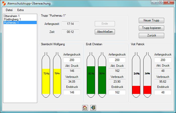This screenshot has height=113, width=176.
Task: Click Steinbichl Wolfgang's Akt. Druck value 146
Action: coord(72,71)
